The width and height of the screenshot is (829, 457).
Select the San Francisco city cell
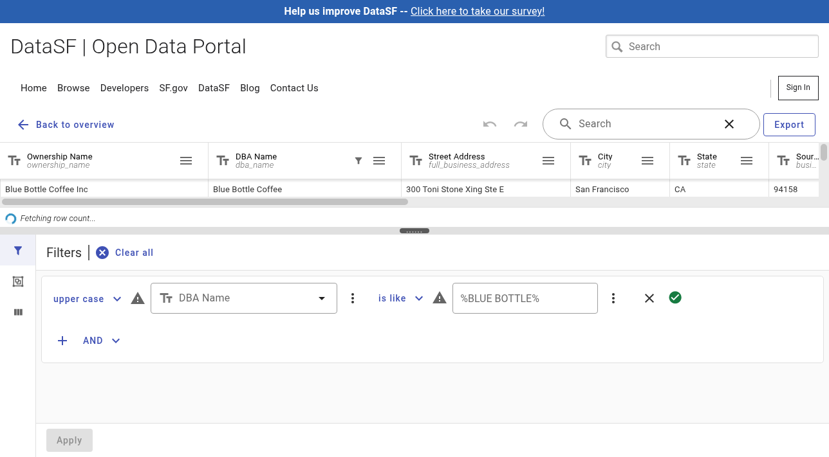pyautogui.click(x=620, y=190)
